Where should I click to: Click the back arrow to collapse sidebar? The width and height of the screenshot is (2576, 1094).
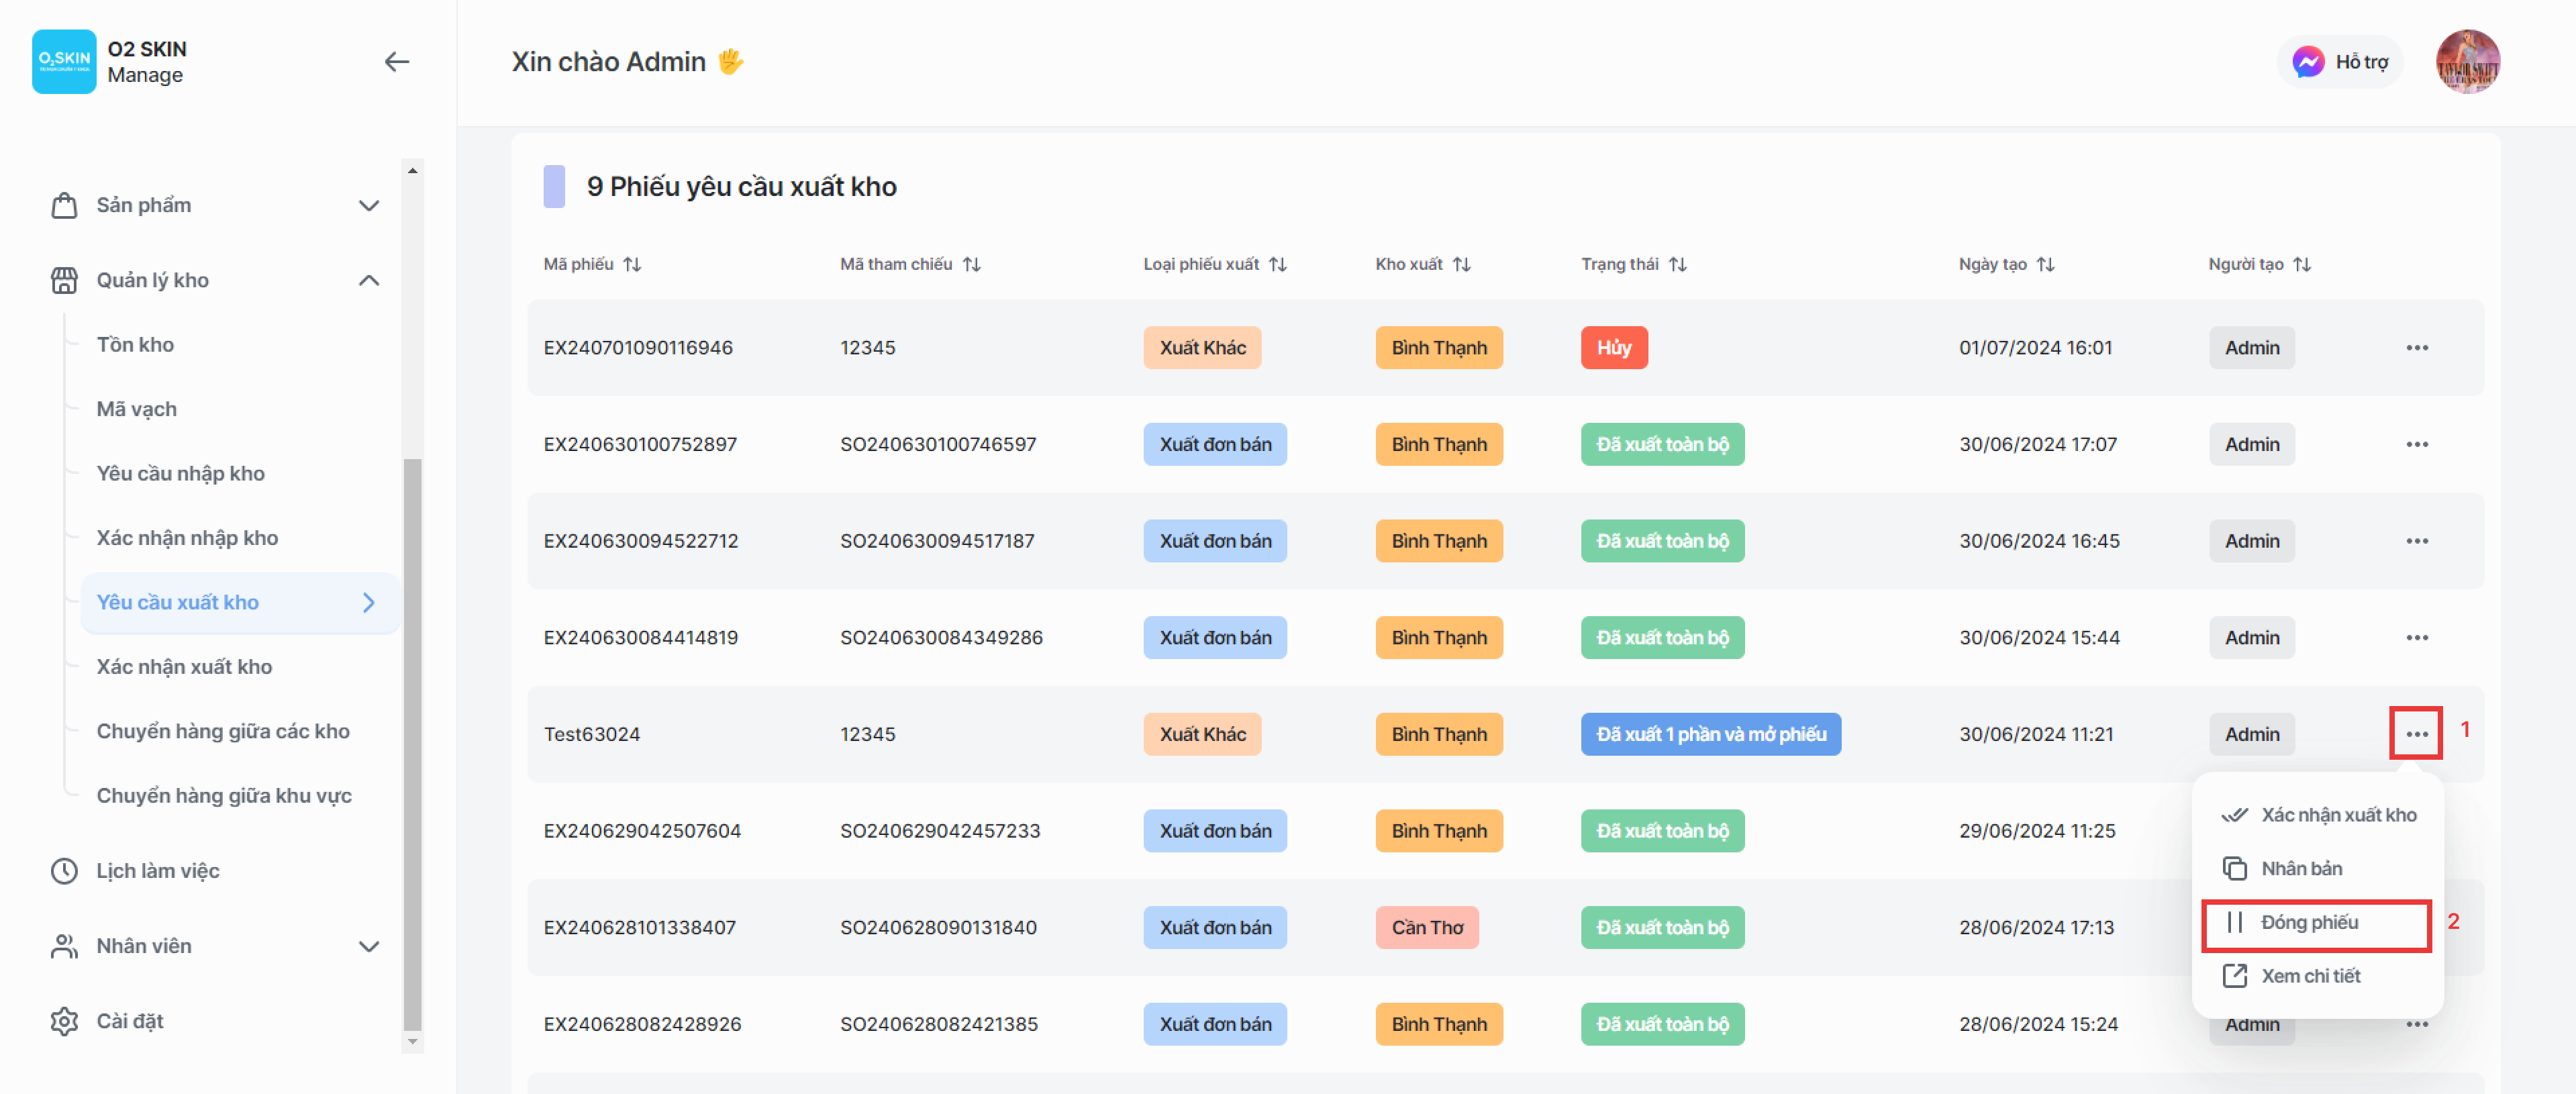(397, 62)
